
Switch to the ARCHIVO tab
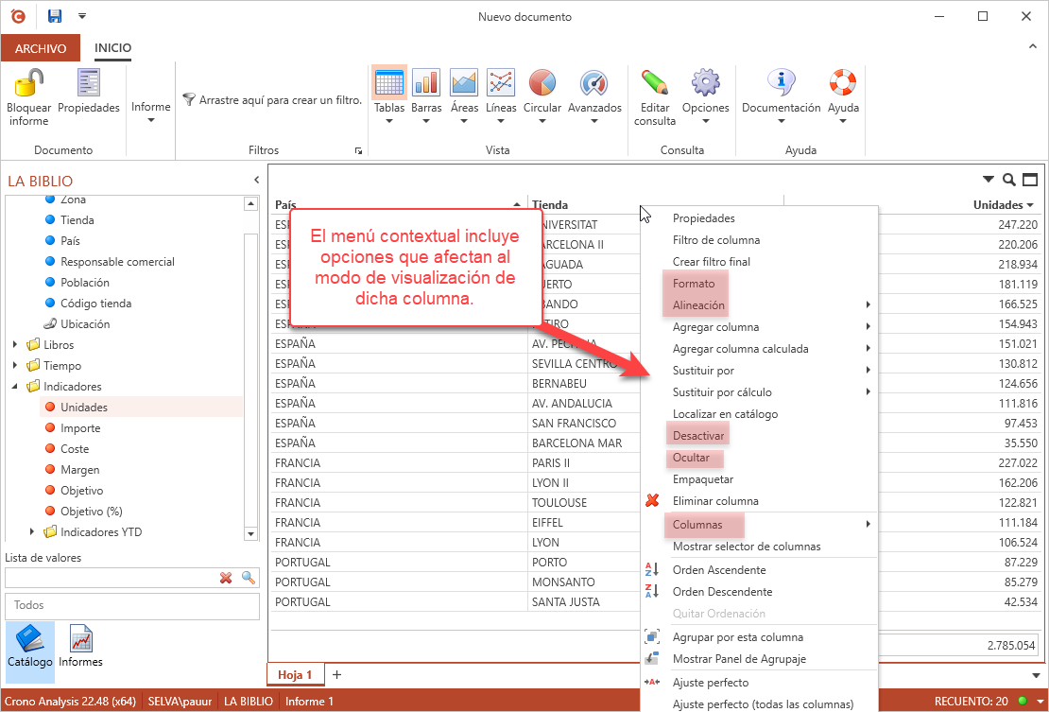click(40, 47)
